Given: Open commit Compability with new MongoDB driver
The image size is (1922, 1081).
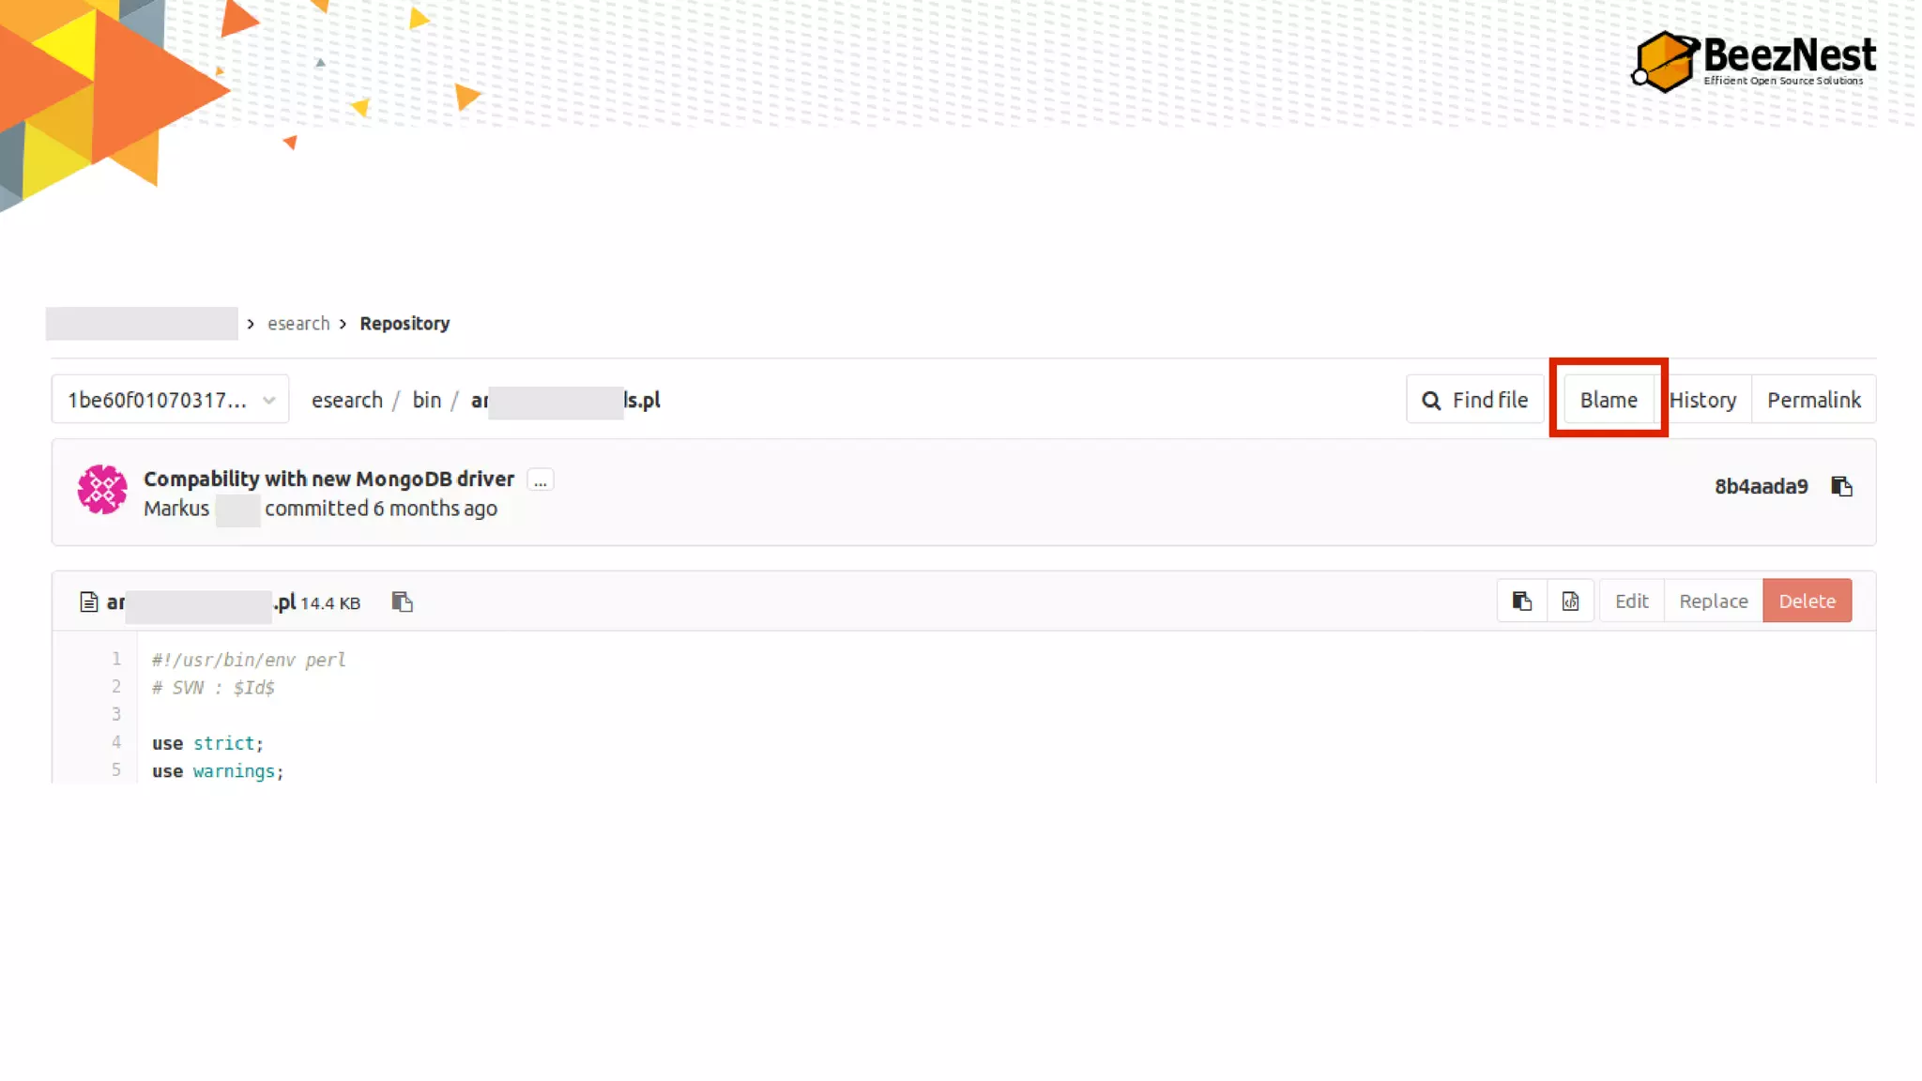Looking at the screenshot, I should coord(328,479).
